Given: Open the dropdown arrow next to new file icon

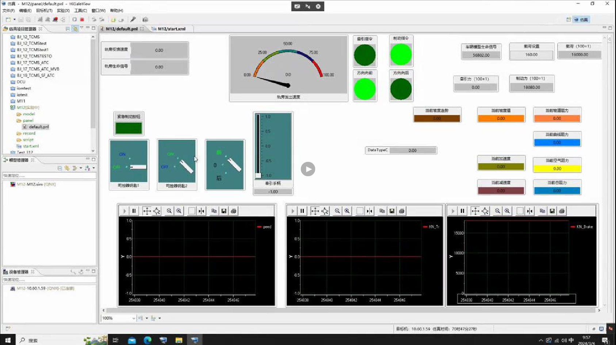Looking at the screenshot, I should tap(14, 20).
